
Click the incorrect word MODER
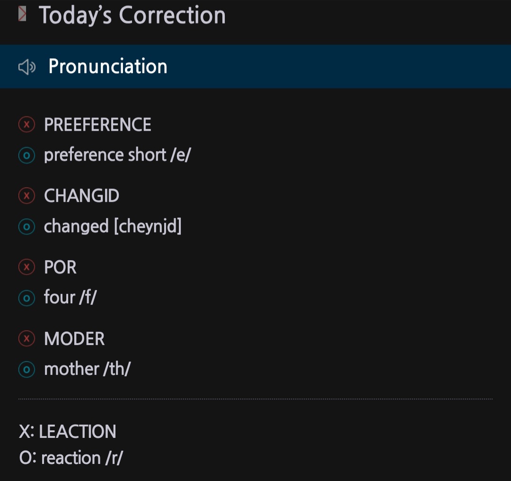tap(74, 339)
